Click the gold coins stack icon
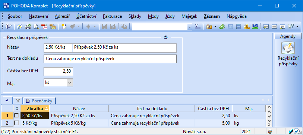 pyautogui.click(x=246, y=27)
